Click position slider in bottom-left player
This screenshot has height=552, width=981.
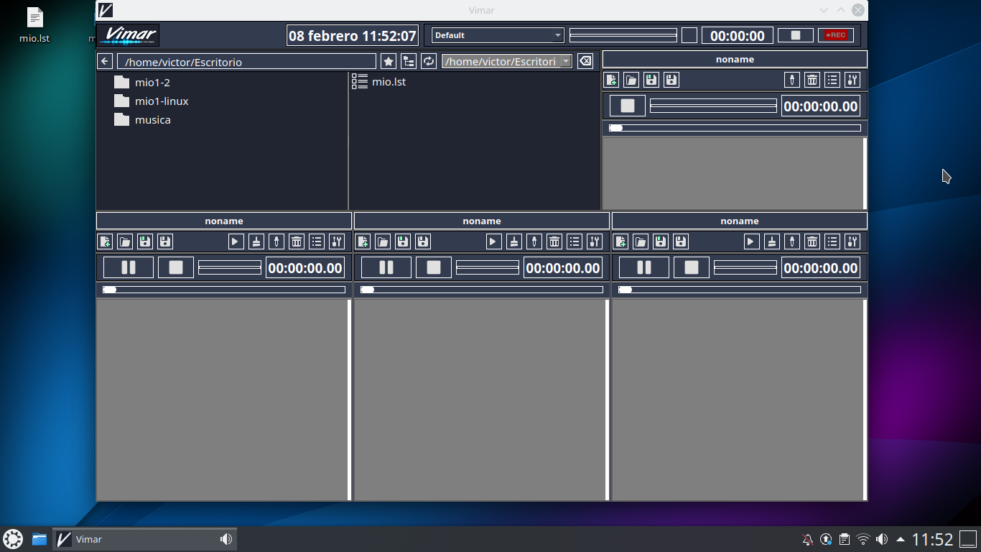coord(224,290)
